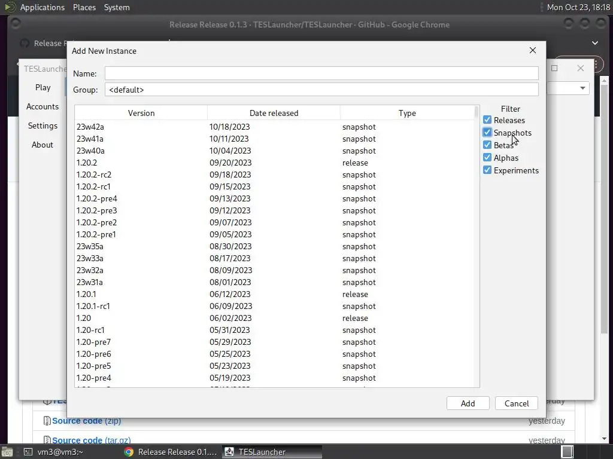Select release version 1.20.1
The image size is (613, 459).
pos(274,294)
